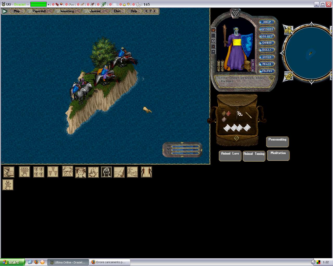Click the island on the radar minimap
This screenshot has height=266, width=333.
(x=310, y=54)
